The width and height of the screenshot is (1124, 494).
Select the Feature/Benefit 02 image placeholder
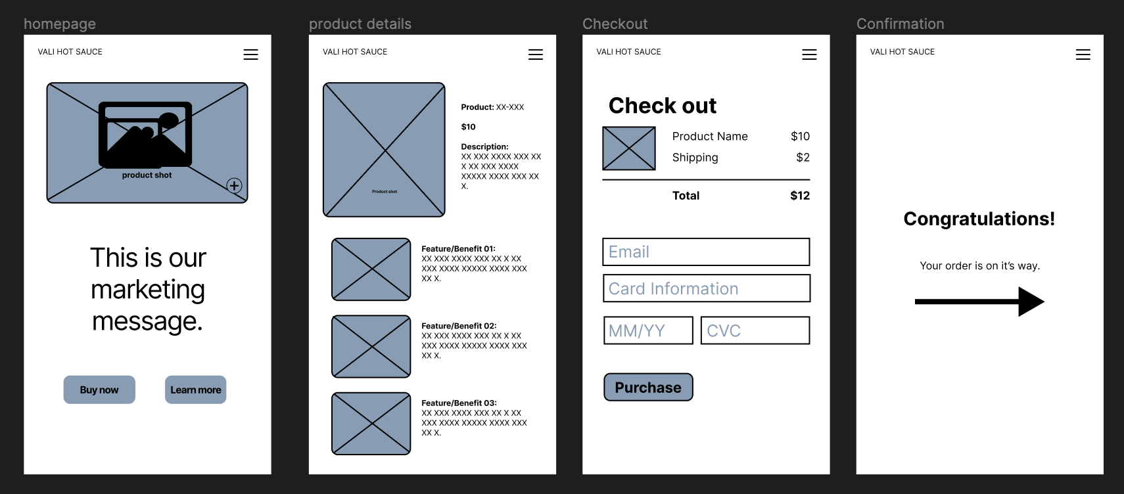tap(371, 346)
